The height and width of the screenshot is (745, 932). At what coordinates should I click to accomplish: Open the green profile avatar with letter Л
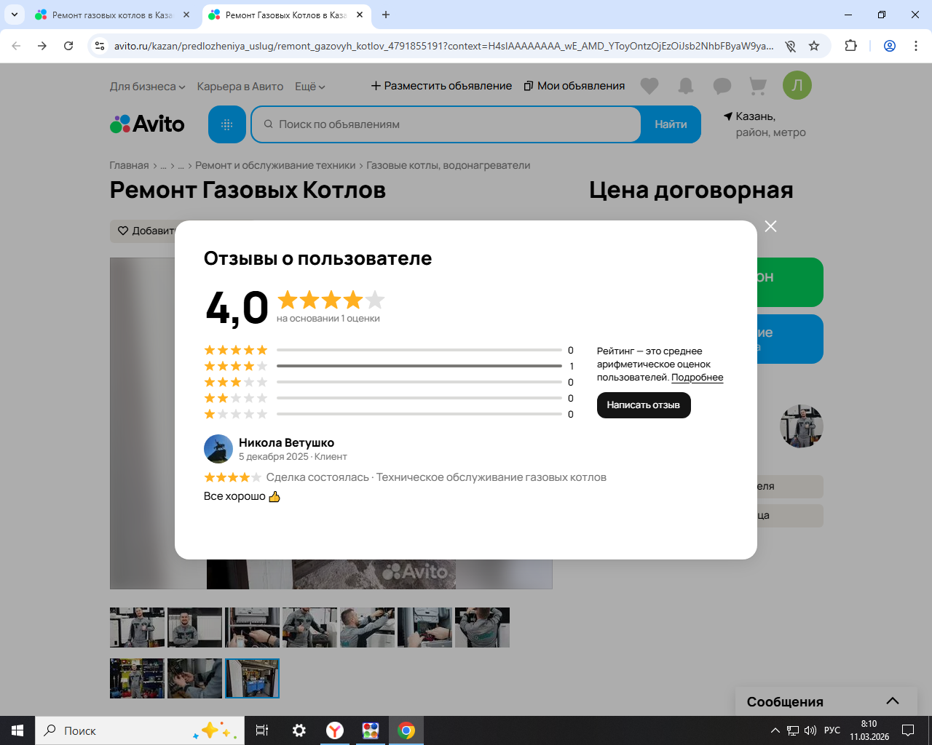pyautogui.click(x=797, y=85)
